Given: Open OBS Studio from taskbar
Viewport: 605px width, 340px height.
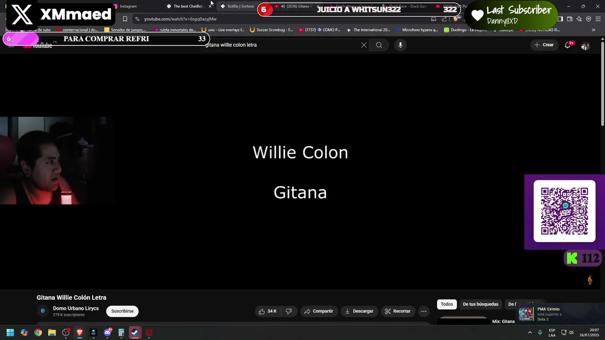Looking at the screenshot, I should pyautogui.click(x=66, y=332).
